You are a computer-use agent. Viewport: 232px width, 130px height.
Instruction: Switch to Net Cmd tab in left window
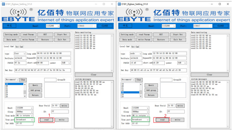(x=19, y=47)
